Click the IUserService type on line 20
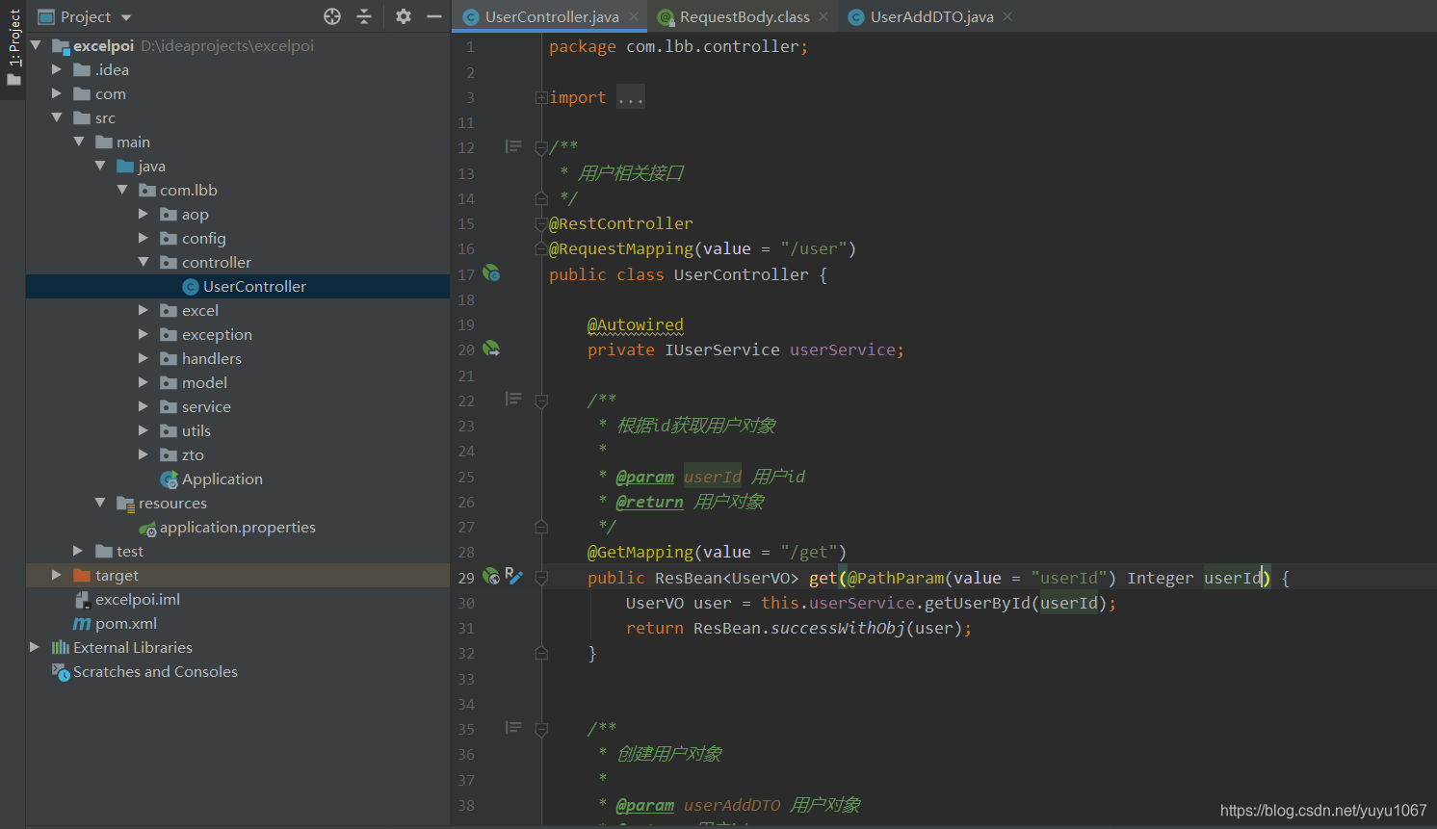The image size is (1437, 829). pos(722,350)
